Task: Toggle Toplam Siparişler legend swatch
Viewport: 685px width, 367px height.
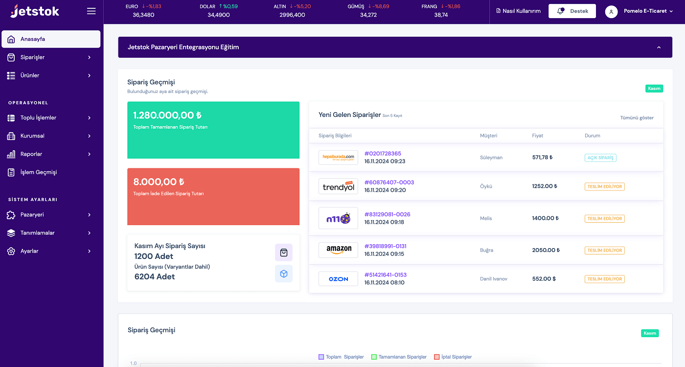Action: 321,357
